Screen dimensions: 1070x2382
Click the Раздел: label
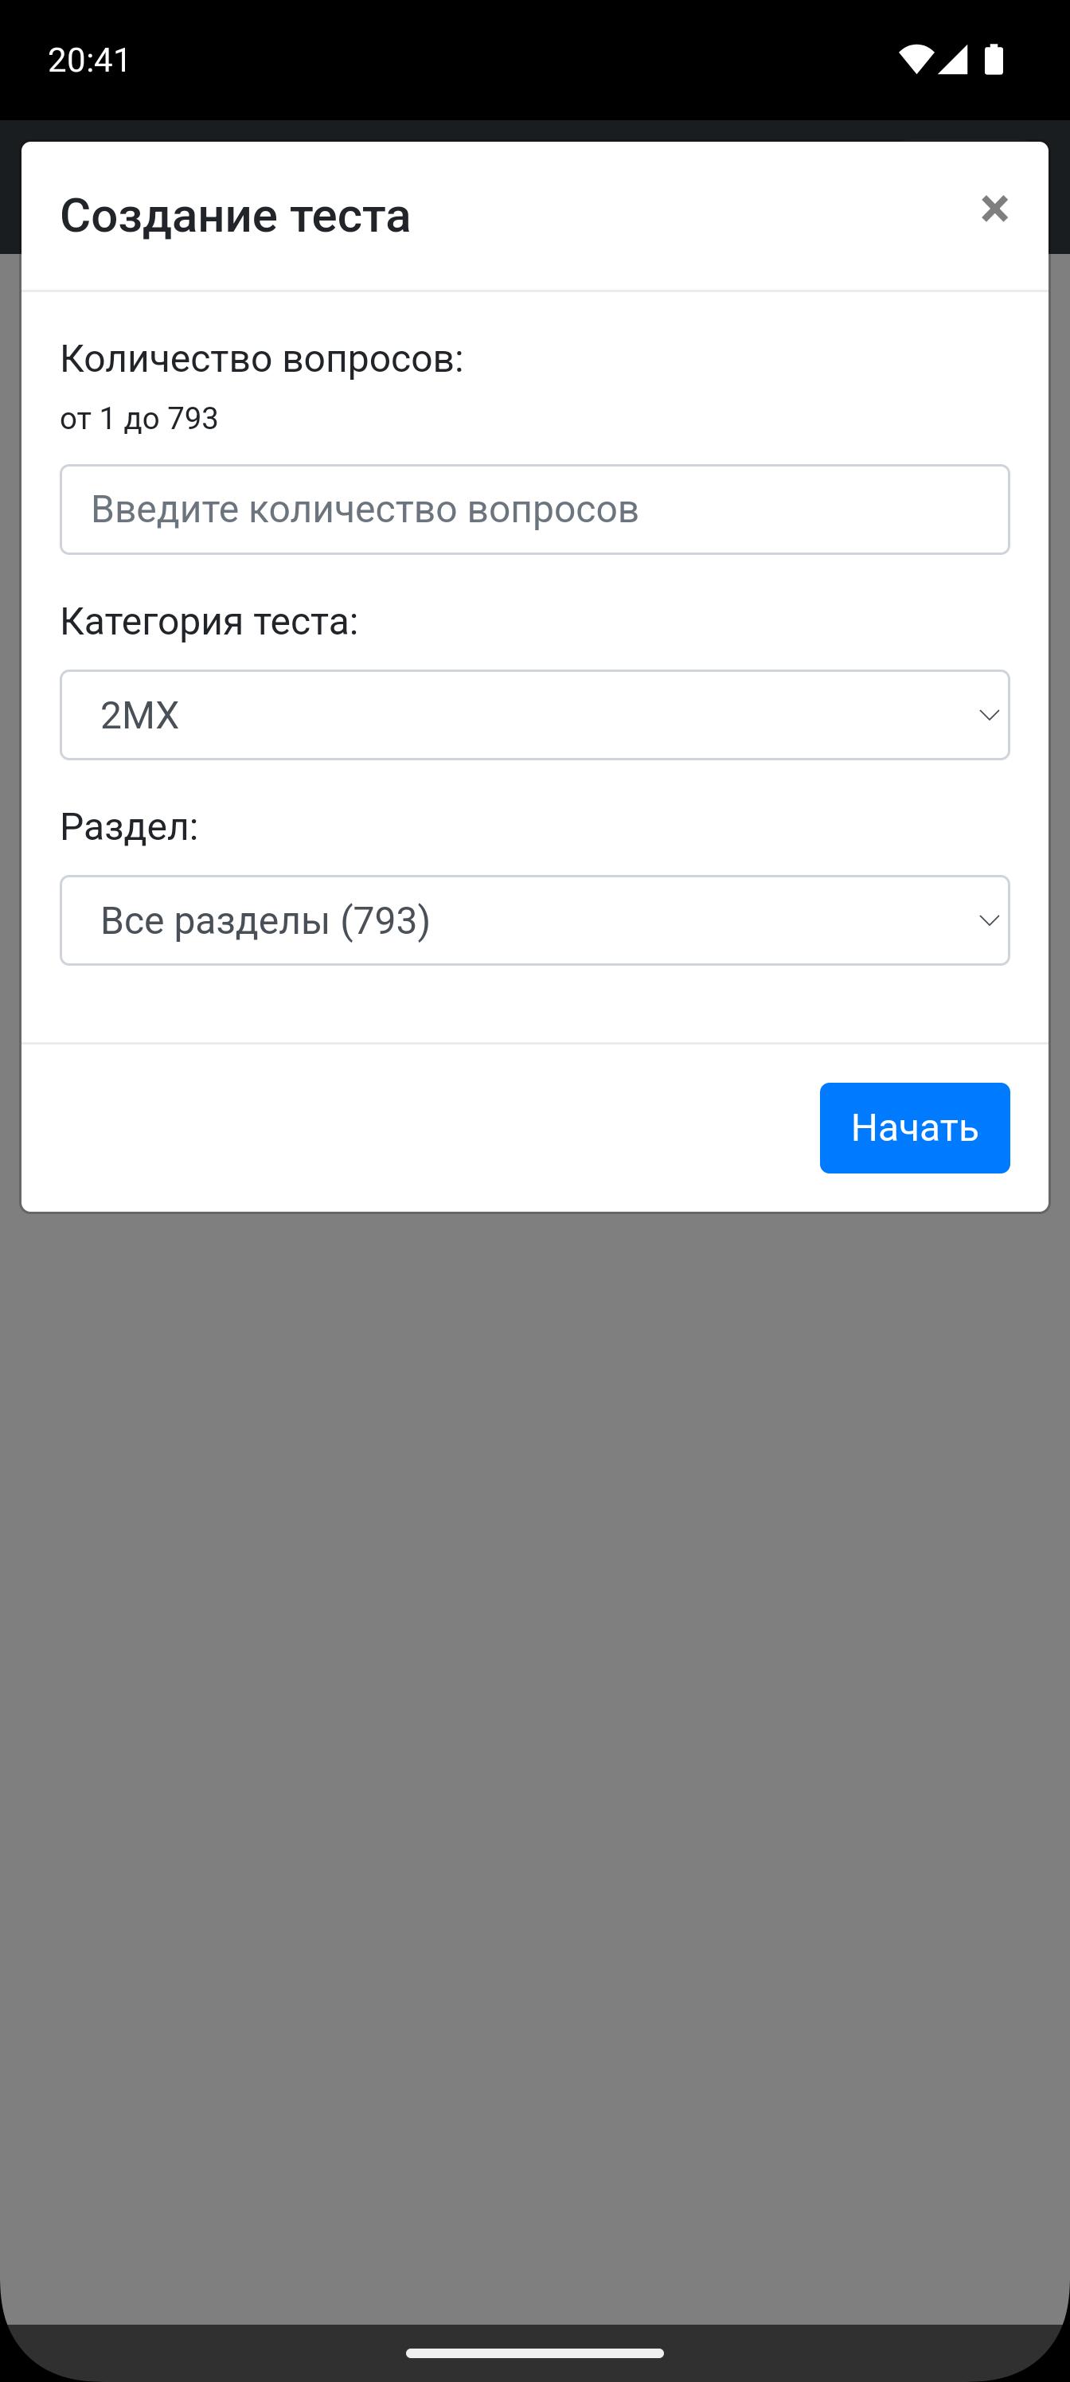[130, 826]
